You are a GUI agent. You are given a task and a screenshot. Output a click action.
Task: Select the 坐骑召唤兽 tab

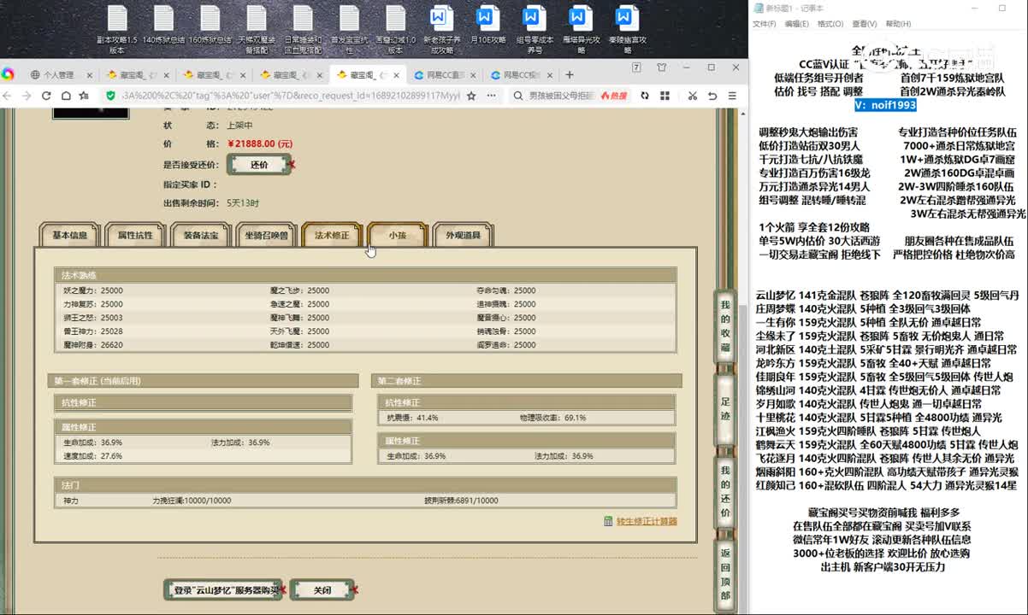click(x=267, y=235)
